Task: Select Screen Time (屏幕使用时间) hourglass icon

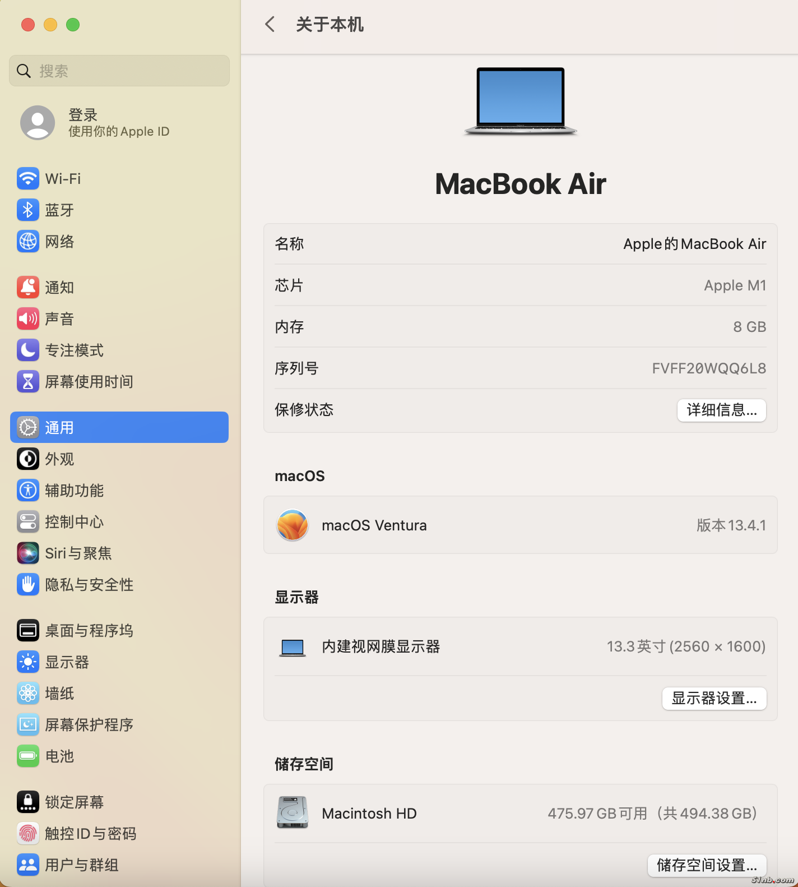Action: pyautogui.click(x=28, y=382)
